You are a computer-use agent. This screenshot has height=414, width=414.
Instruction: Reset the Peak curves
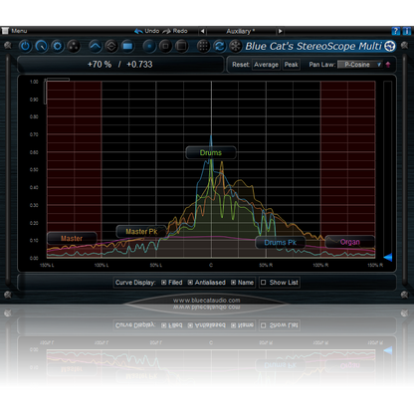point(292,65)
